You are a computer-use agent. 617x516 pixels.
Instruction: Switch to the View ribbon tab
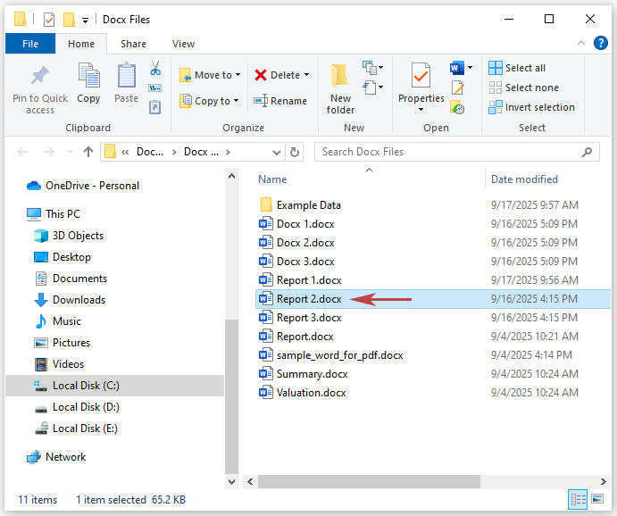183,44
